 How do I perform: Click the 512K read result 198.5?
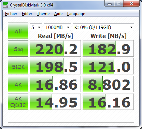55,66
